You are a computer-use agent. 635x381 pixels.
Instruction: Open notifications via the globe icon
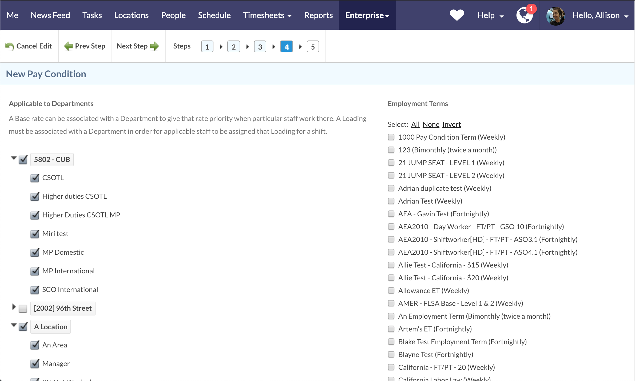click(x=525, y=16)
